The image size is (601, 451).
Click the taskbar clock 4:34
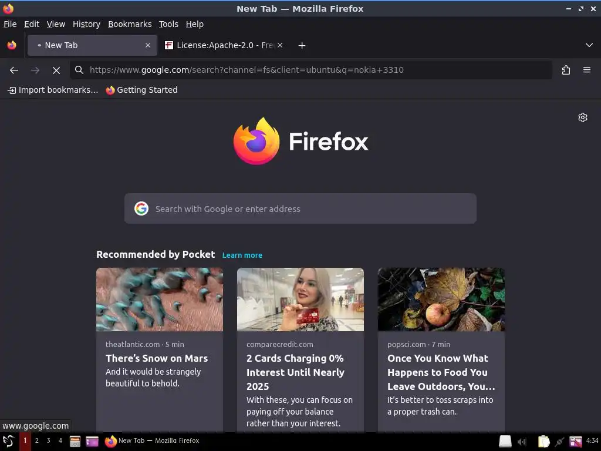tap(592, 440)
